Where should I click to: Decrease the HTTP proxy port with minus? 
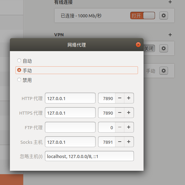(120, 98)
